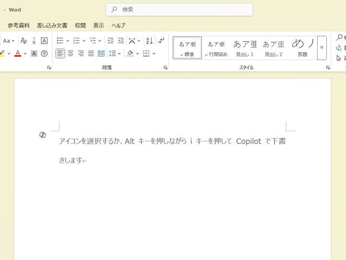Open the 表示 tab
This screenshot has width=346, height=260.
point(98,25)
